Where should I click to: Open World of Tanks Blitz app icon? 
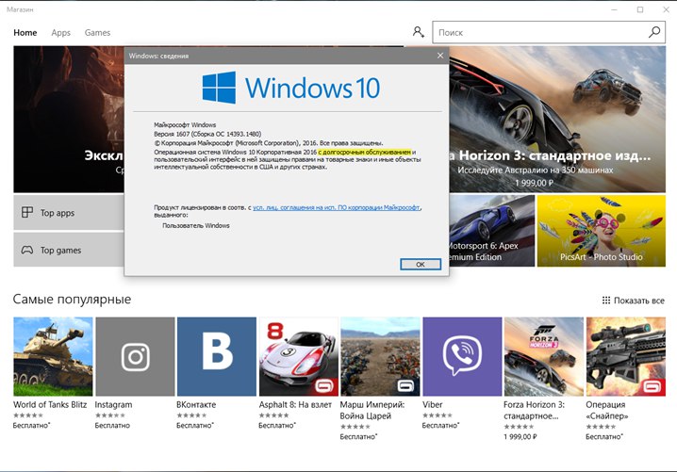point(53,357)
